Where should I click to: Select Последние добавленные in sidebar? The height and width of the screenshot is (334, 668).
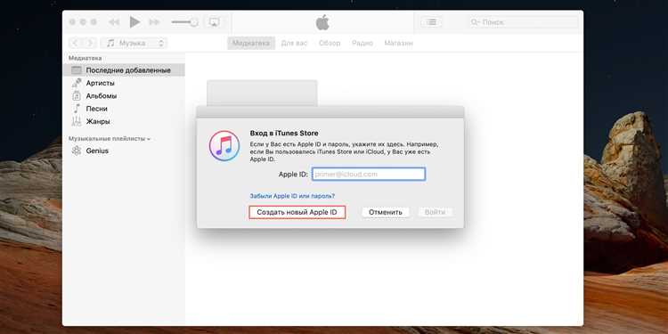point(124,70)
